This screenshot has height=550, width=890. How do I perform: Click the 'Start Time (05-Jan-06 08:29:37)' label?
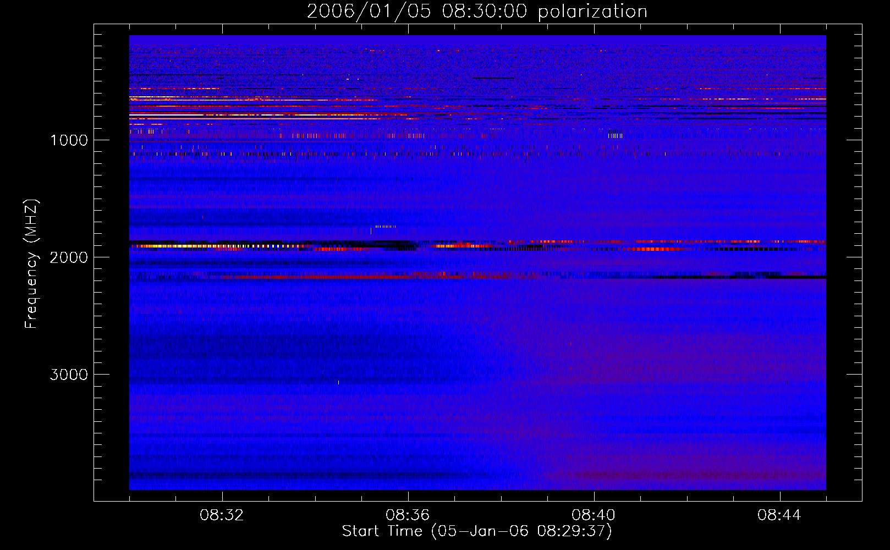point(477,531)
